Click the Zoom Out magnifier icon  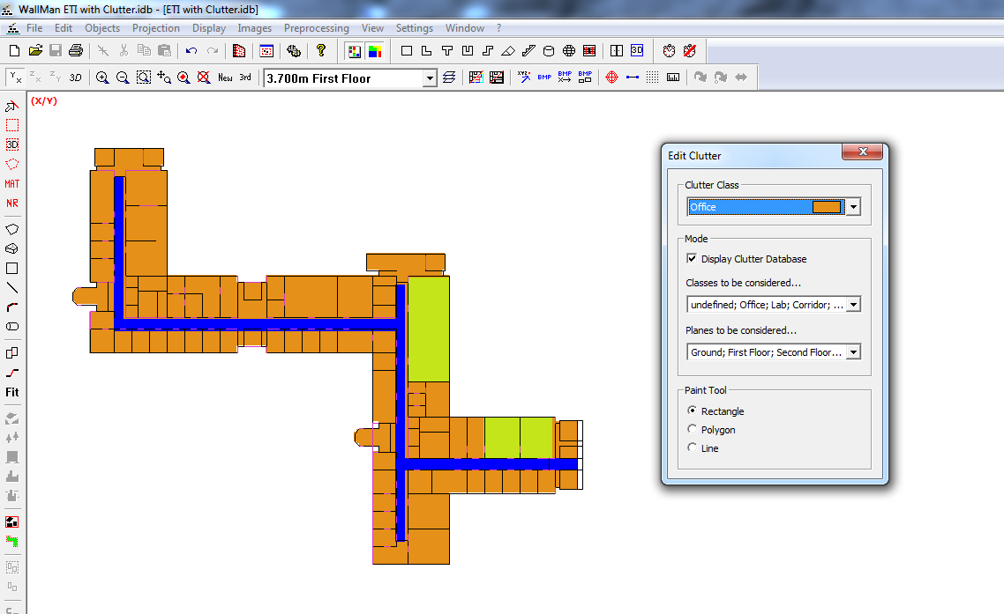(123, 78)
